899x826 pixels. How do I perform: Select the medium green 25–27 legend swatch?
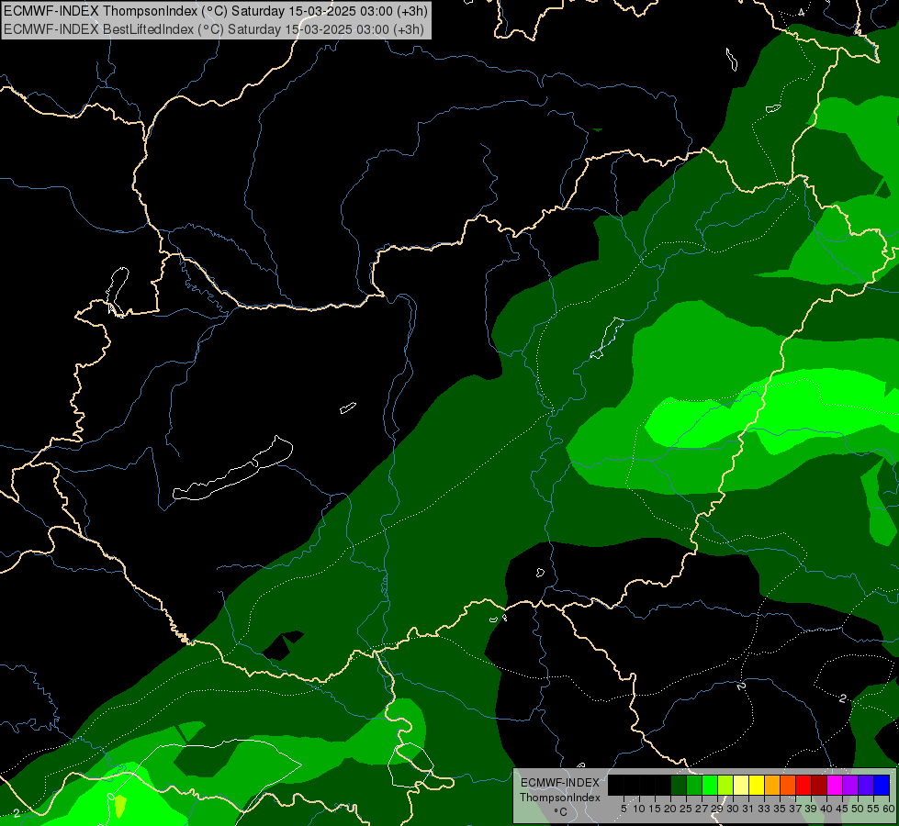pos(693,785)
